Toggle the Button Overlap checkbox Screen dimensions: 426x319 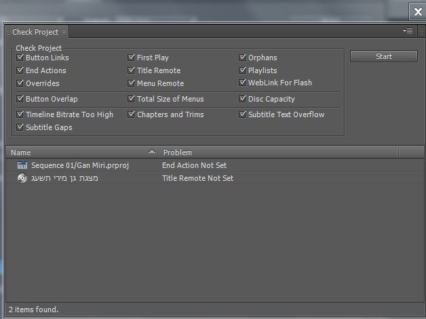pos(20,99)
